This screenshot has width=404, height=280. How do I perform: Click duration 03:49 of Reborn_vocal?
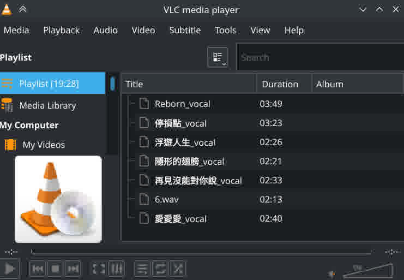coord(271,104)
